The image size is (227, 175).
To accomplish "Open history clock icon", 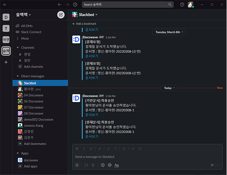I will (75, 4).
